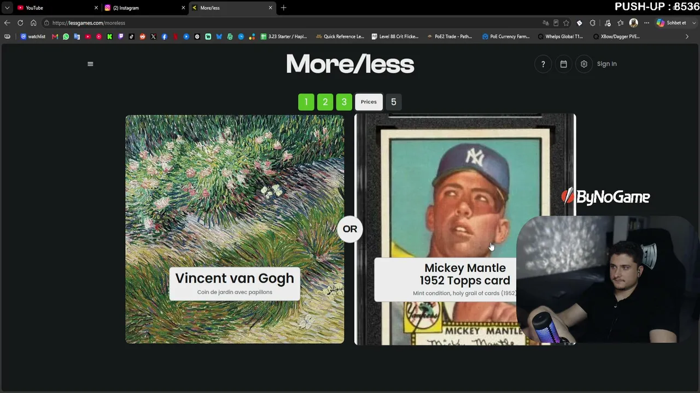Open the 3.23 Starter bookmark
This screenshot has height=393, width=700.
click(284, 37)
